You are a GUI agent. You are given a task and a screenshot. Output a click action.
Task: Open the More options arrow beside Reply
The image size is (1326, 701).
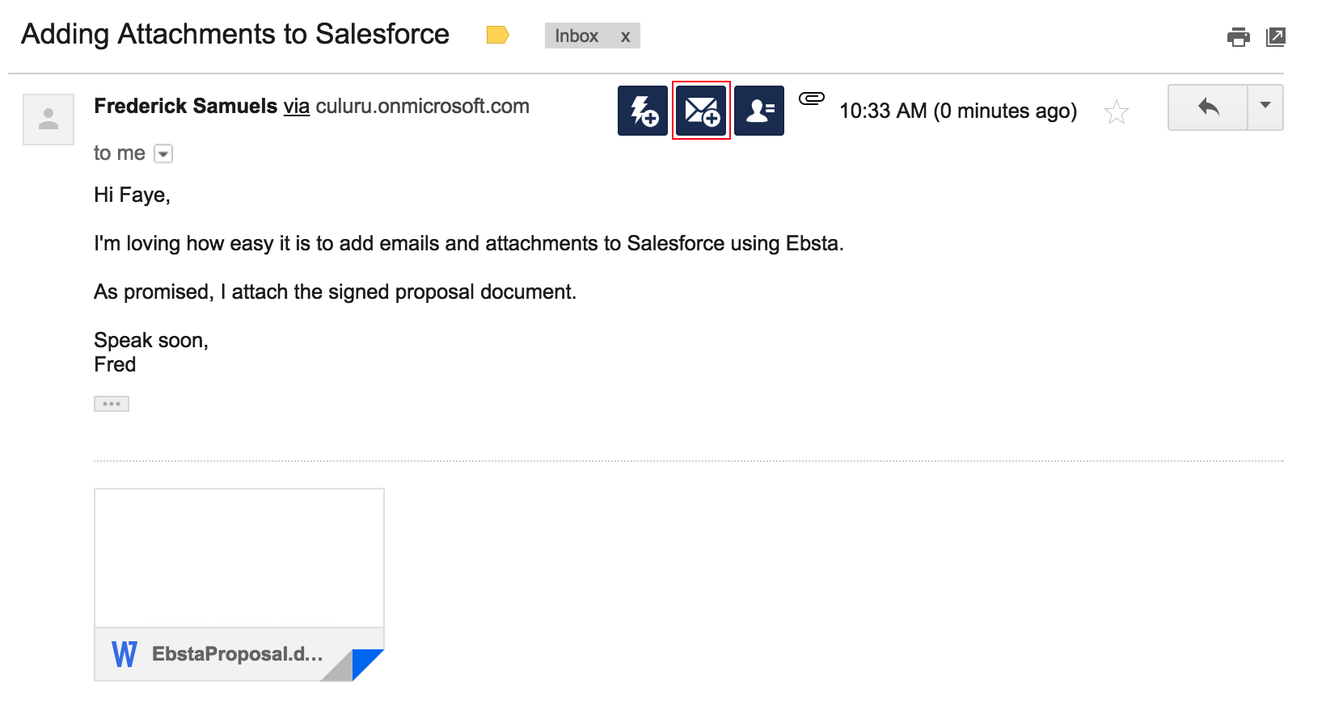(x=1265, y=107)
